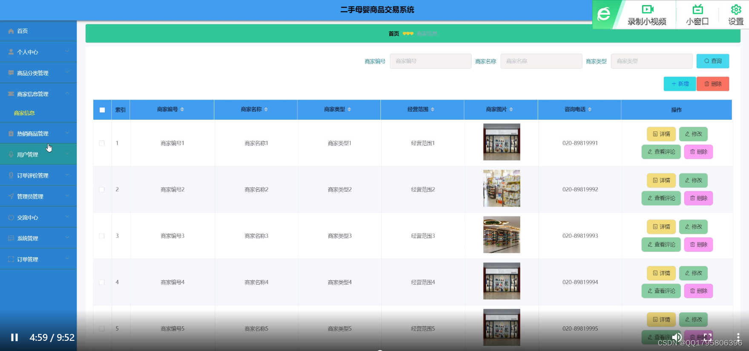Open the video player more options menu

738,337
